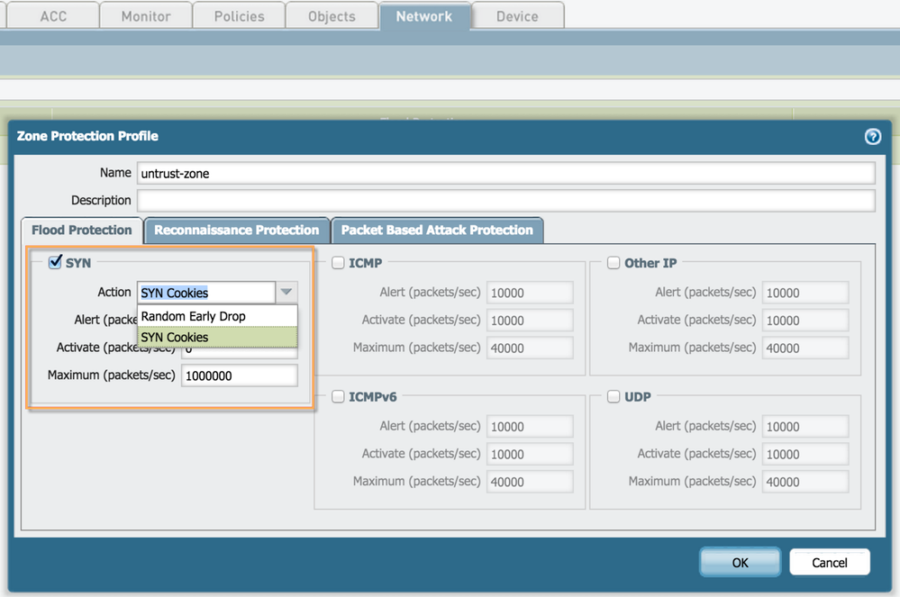This screenshot has height=597, width=900.
Task: Select the Flood Protection tab
Action: click(81, 230)
